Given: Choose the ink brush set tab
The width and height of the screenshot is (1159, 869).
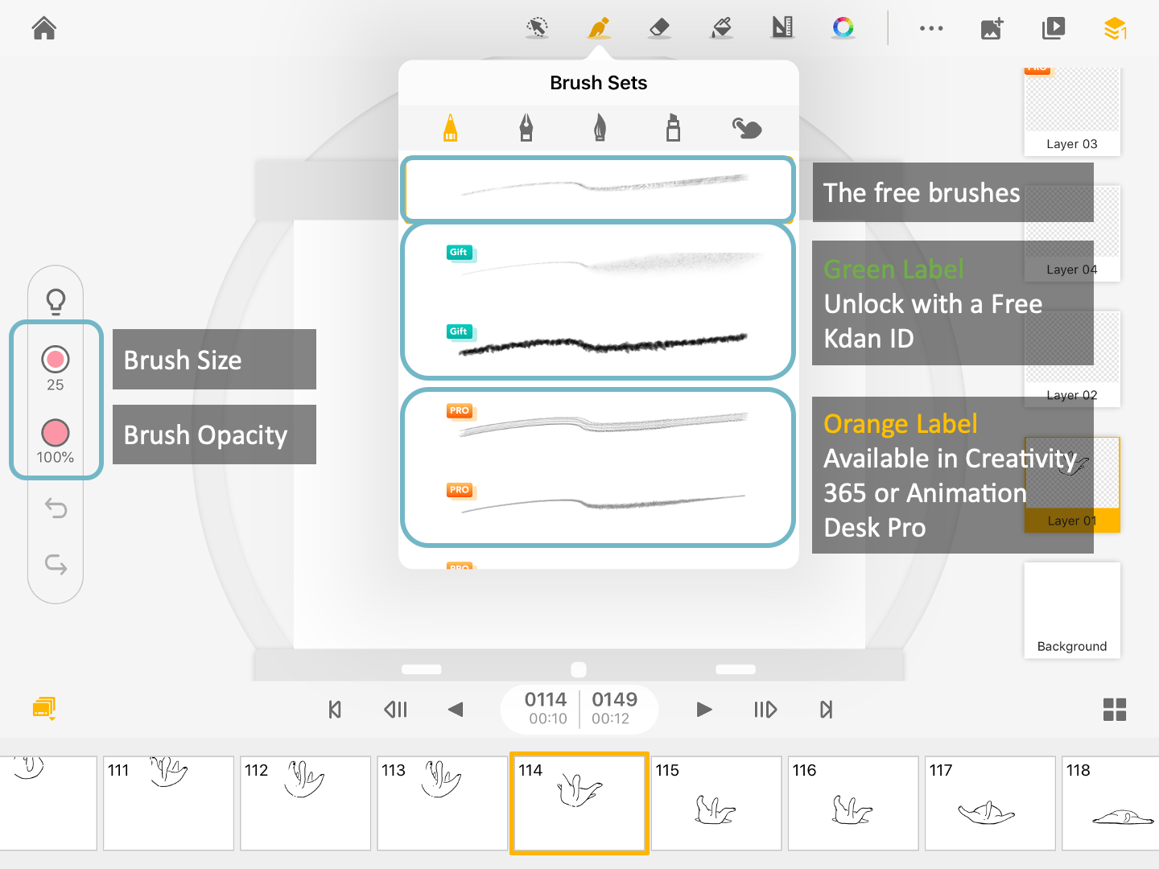Looking at the screenshot, I should point(600,127).
